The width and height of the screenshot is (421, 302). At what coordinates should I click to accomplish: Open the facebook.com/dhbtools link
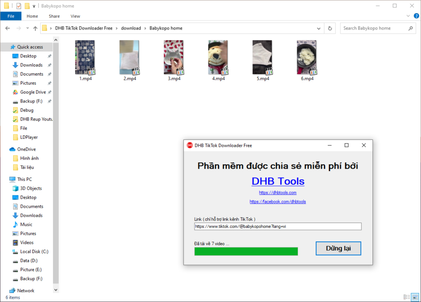278,202
